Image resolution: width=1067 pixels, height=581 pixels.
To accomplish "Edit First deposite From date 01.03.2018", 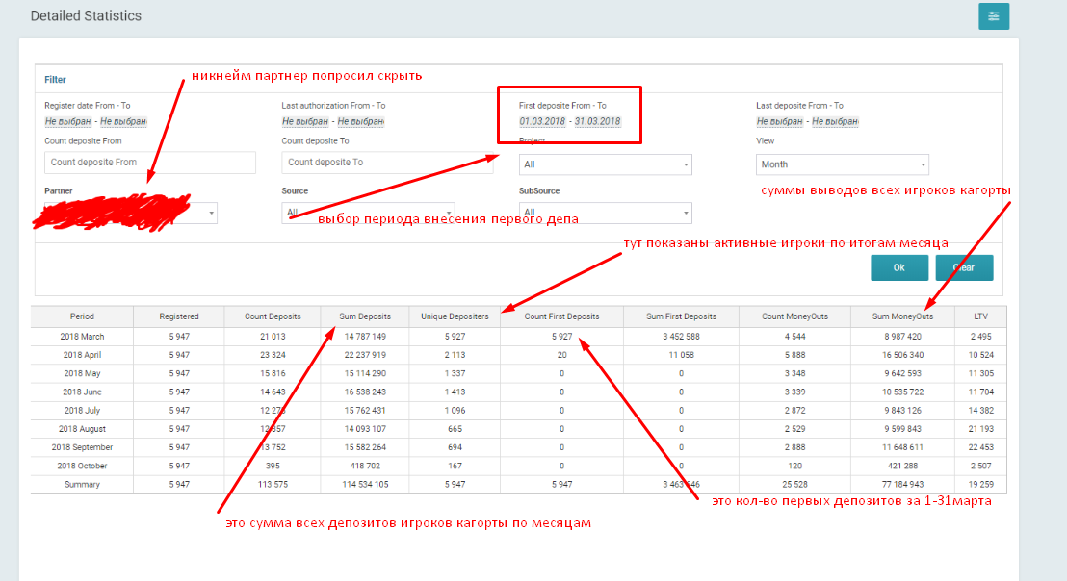I will coord(542,121).
